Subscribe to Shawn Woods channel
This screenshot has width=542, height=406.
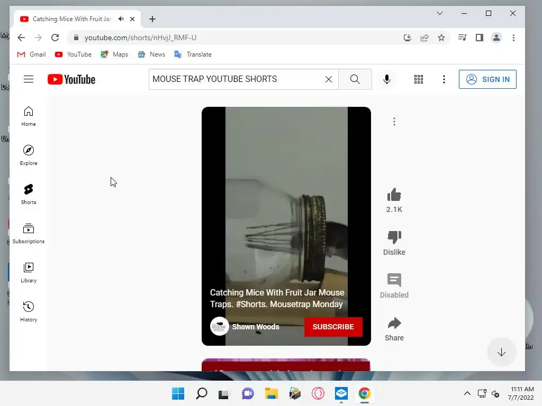[x=333, y=327]
